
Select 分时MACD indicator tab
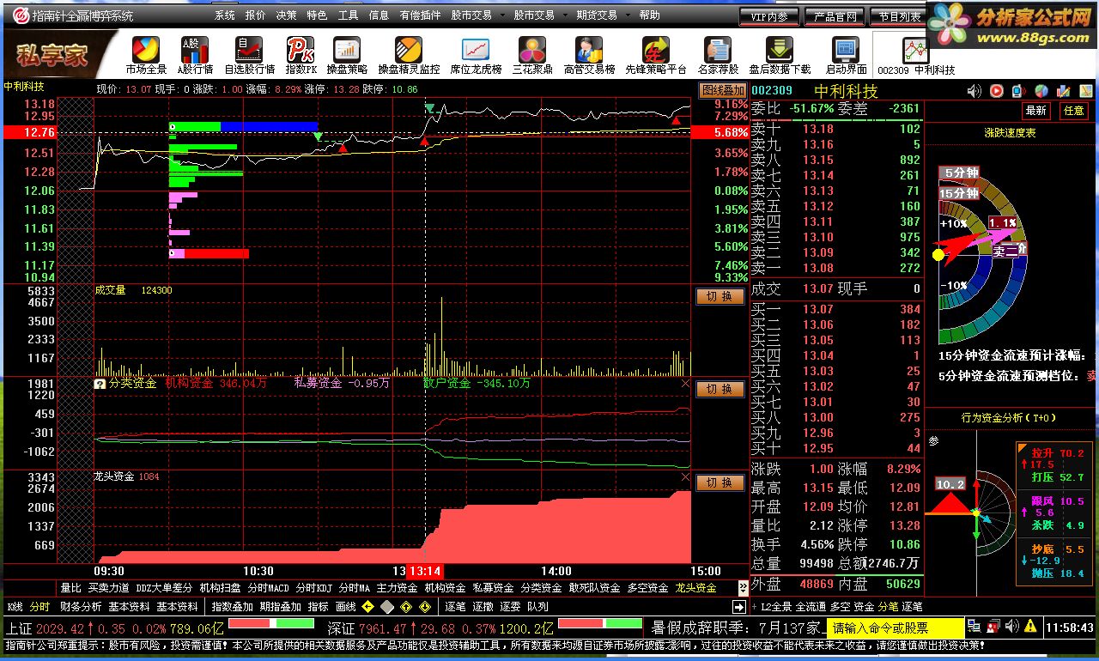269,588
